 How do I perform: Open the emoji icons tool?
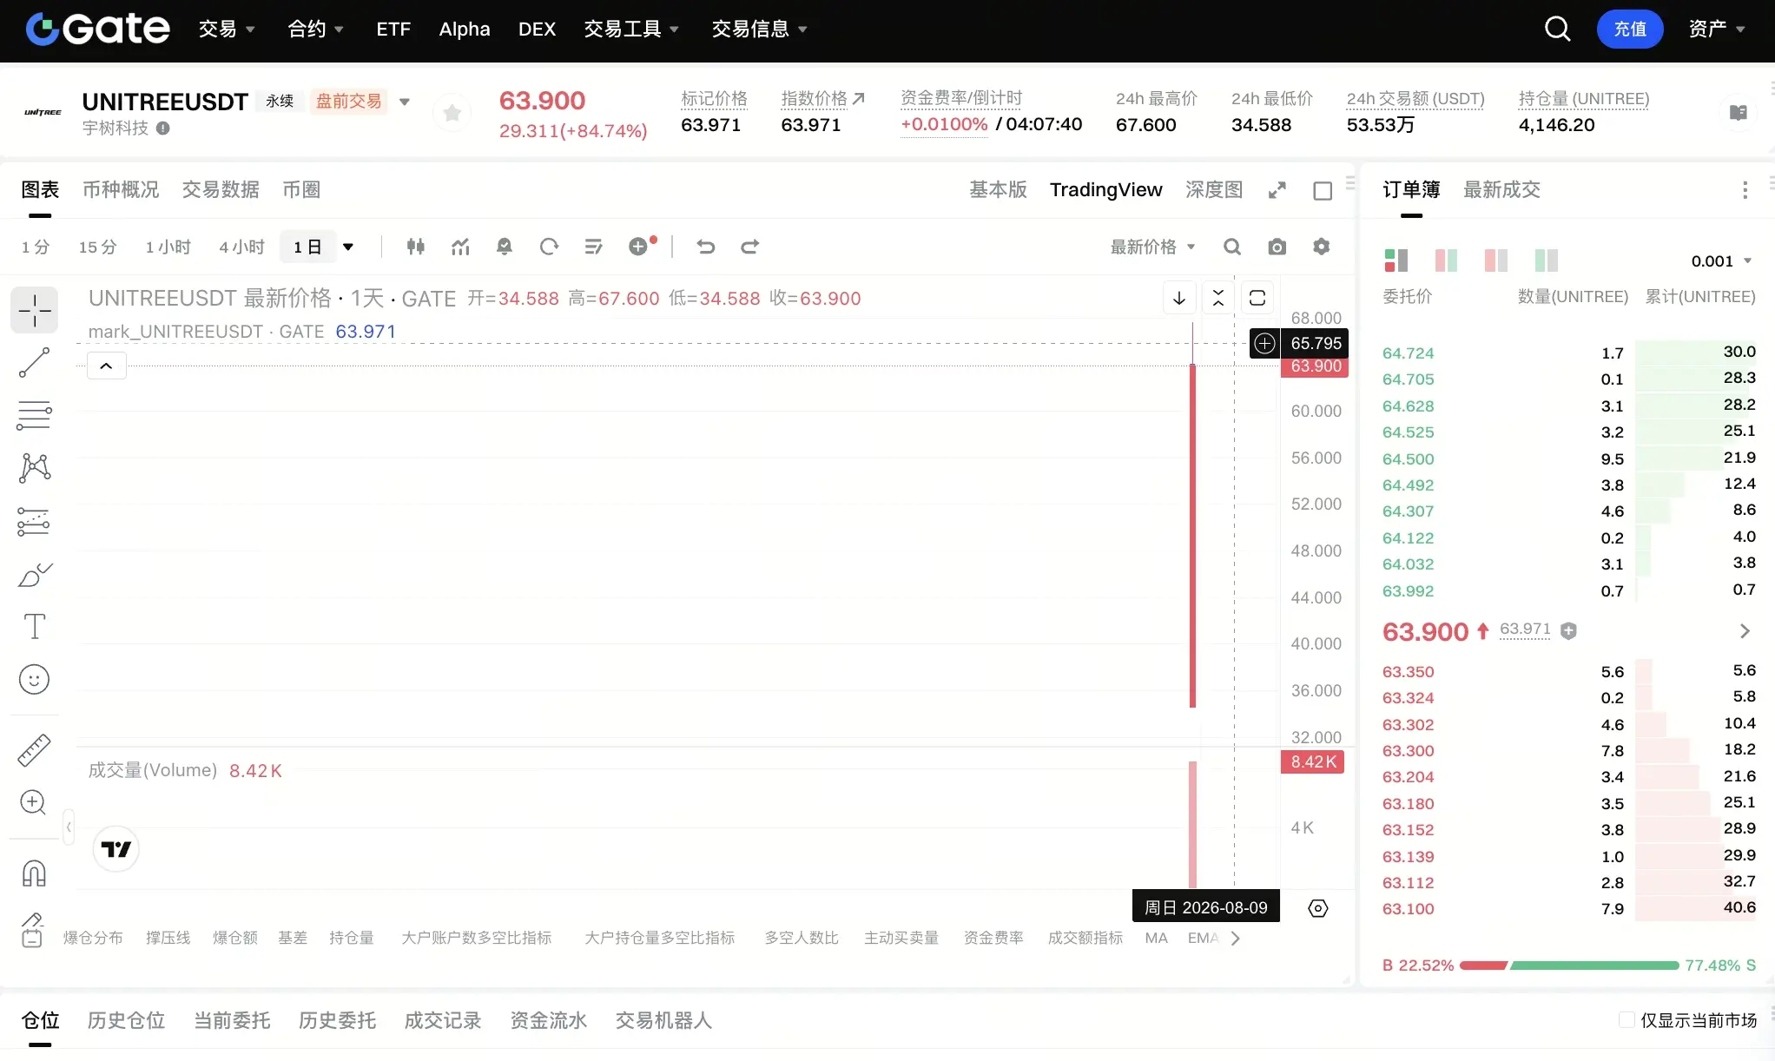[35, 679]
